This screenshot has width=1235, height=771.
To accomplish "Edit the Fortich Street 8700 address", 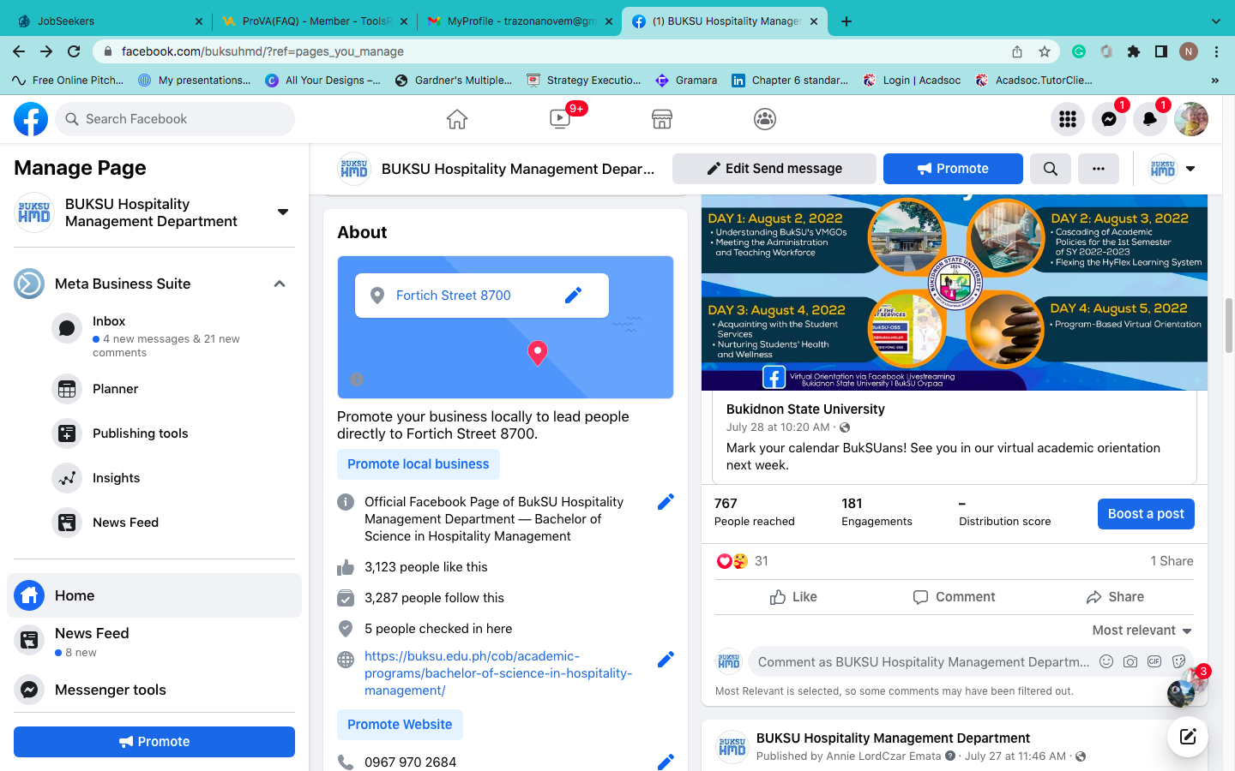I will click(x=574, y=296).
